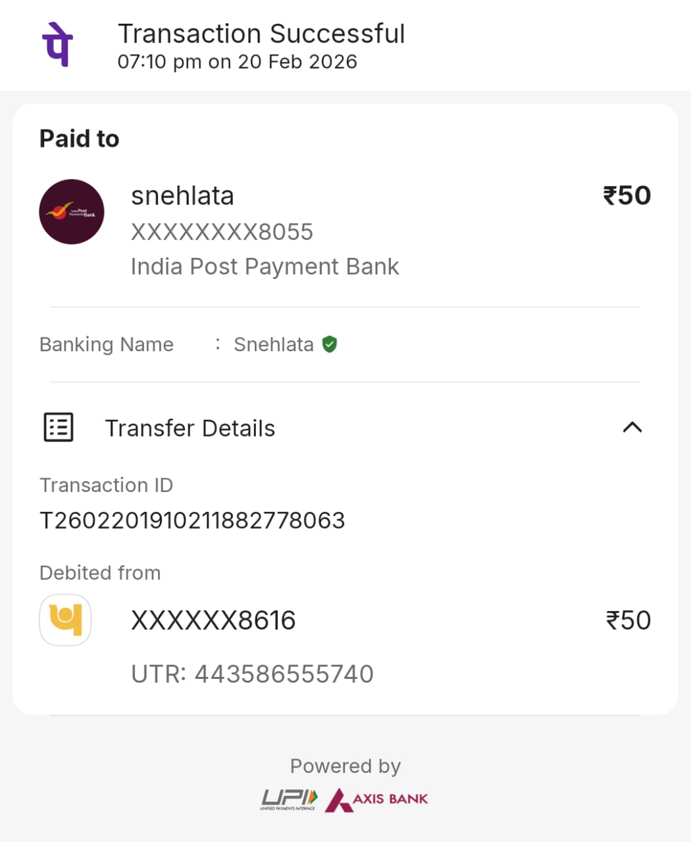This screenshot has height=842, width=691.
Task: Click the UPI logo at bottom
Action: (x=289, y=799)
